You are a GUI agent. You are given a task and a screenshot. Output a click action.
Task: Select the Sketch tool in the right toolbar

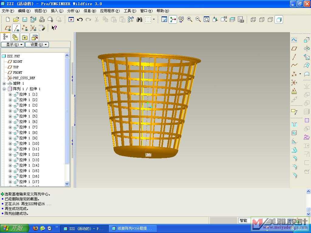[294, 40]
